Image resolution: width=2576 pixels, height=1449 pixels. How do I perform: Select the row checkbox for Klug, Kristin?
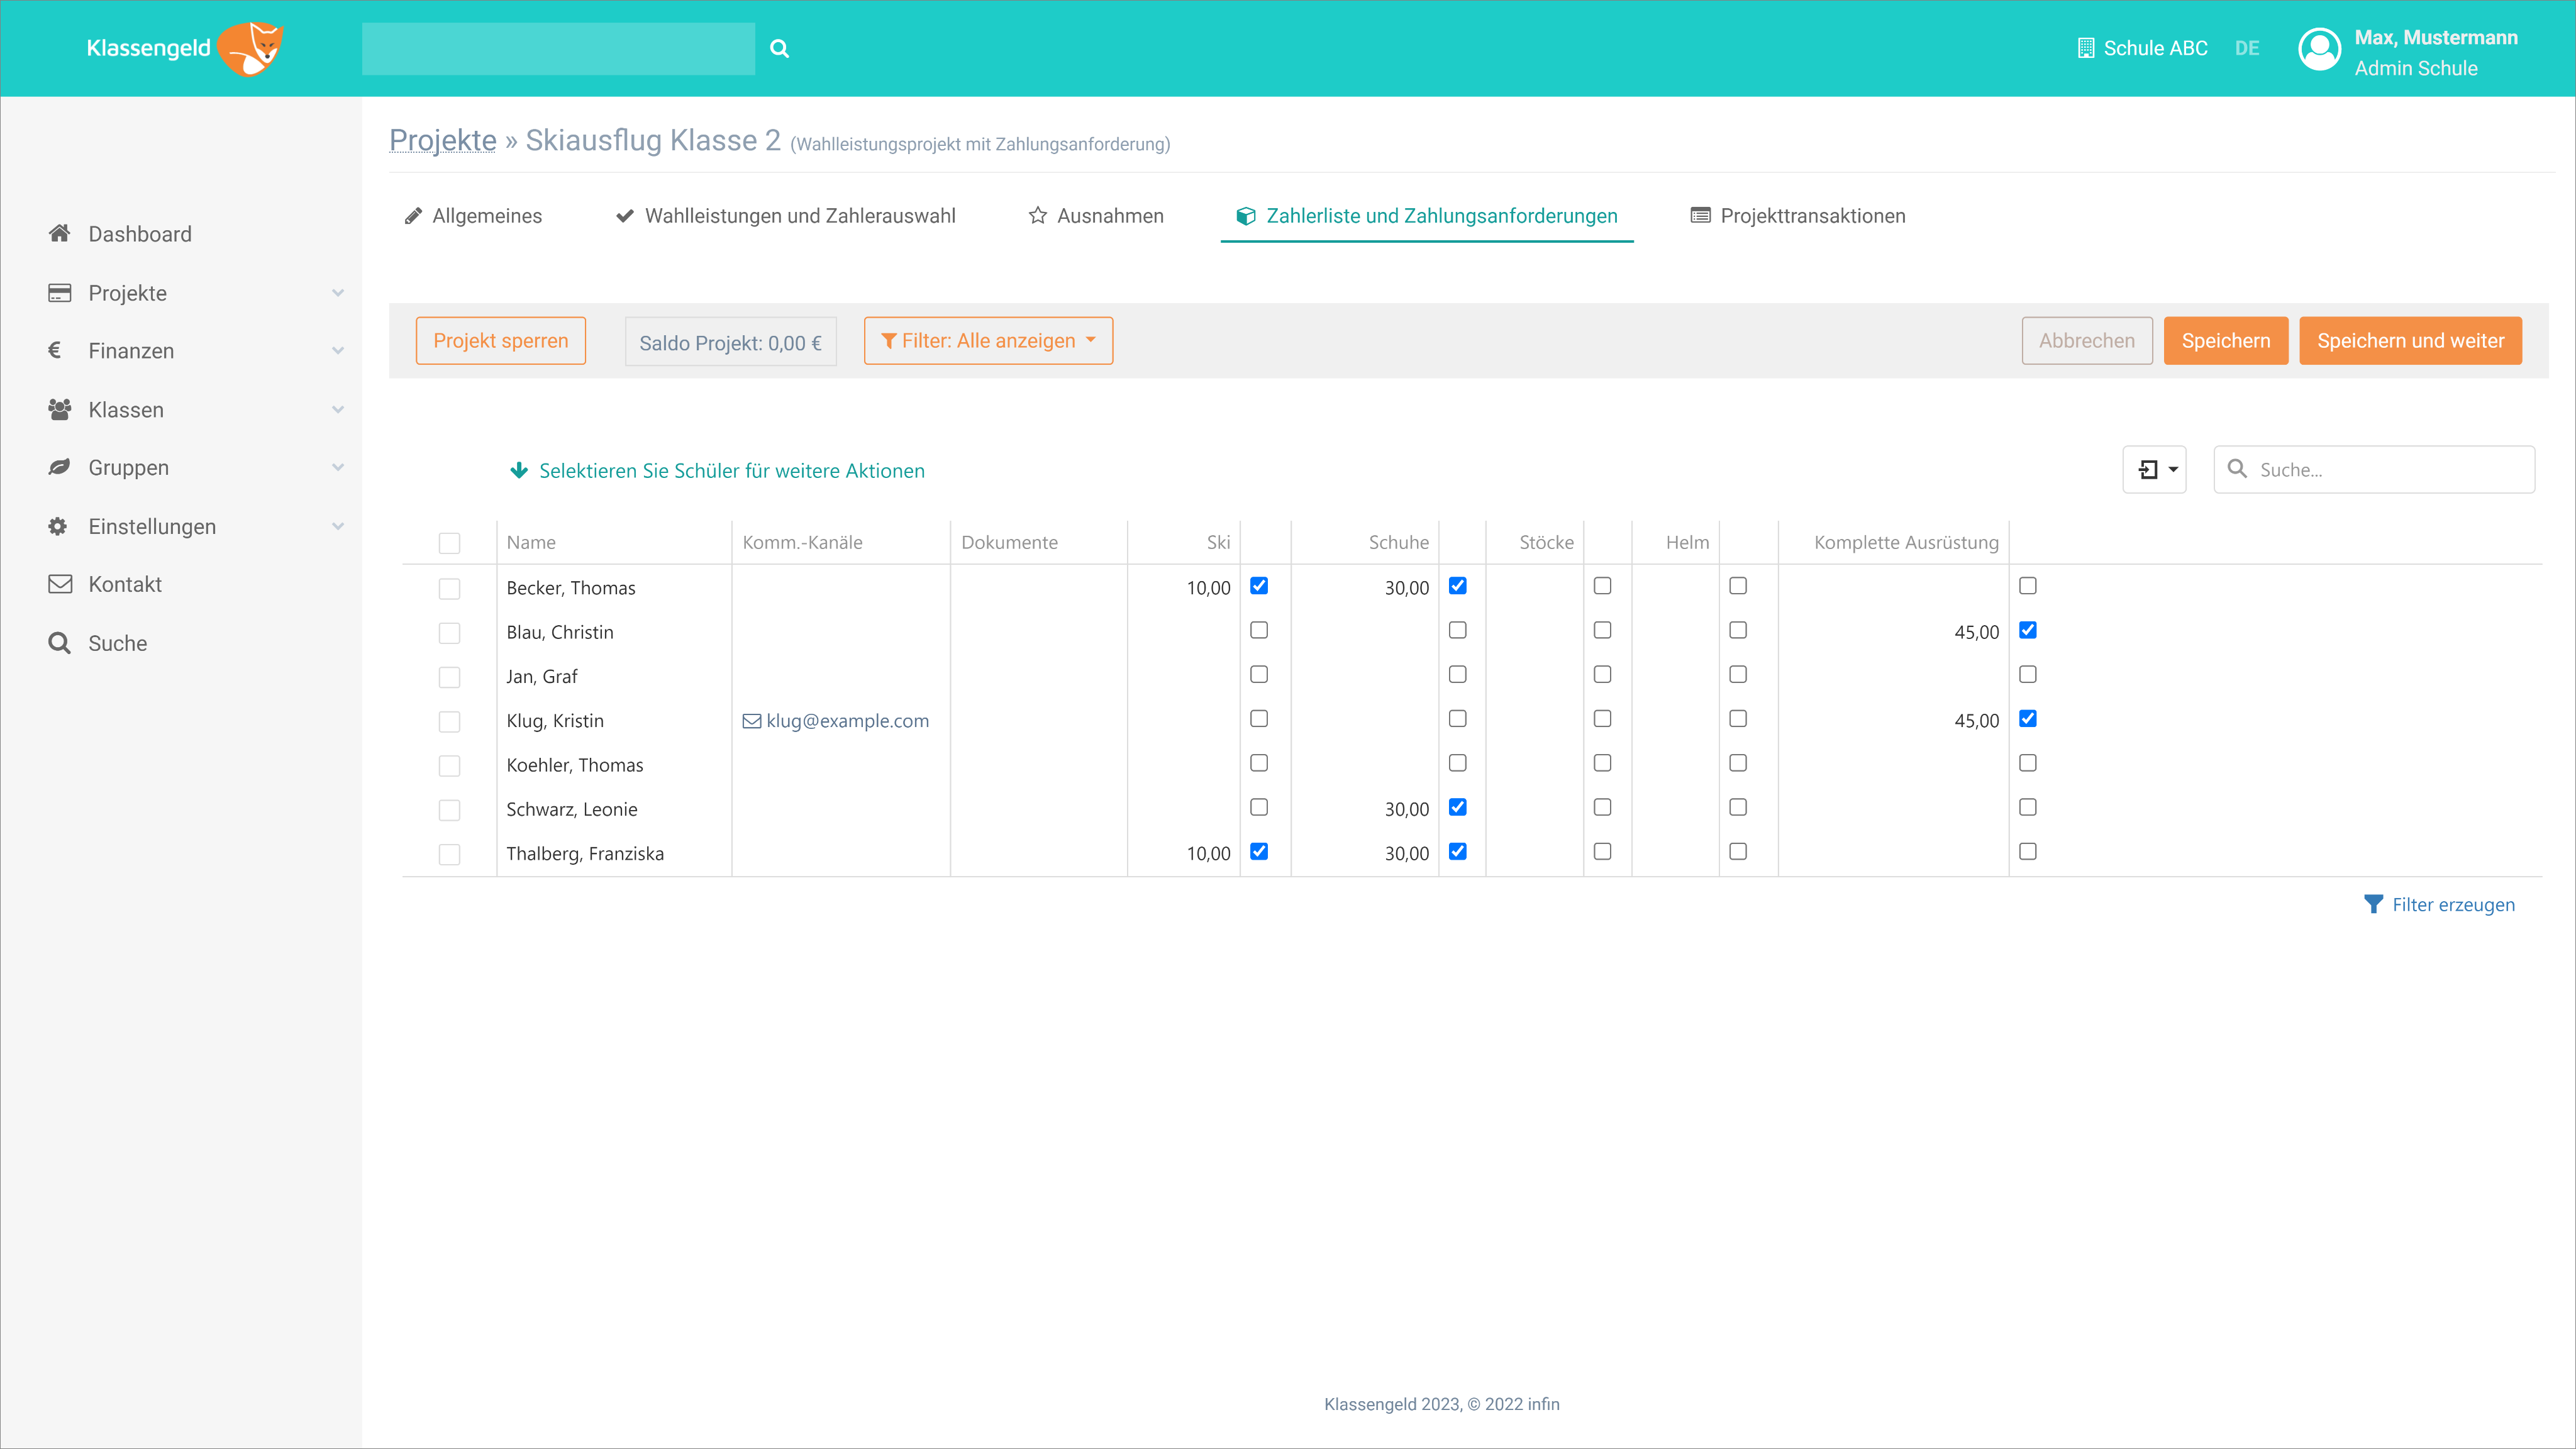[x=449, y=722]
